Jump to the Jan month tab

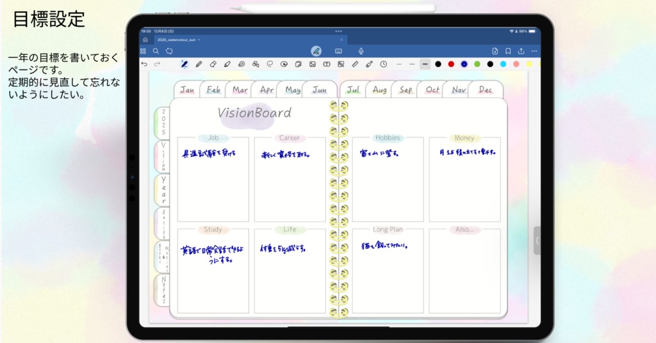pos(187,90)
